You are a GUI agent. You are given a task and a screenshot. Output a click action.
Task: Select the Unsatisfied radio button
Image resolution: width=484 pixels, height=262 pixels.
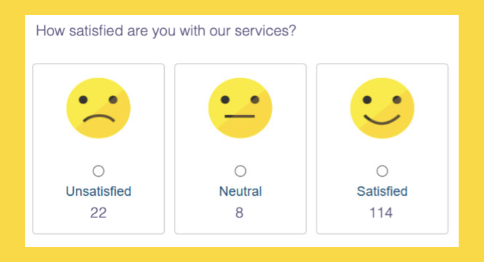98,171
